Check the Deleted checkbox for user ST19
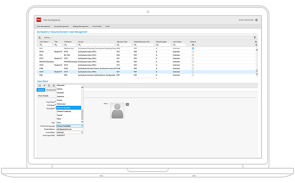 tap(193, 52)
